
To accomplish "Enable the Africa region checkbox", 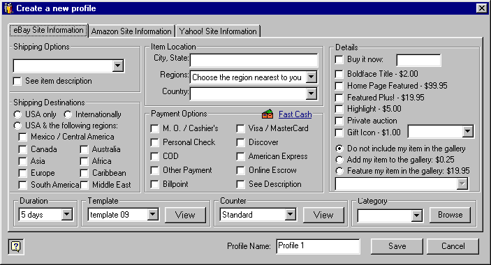I will click(84, 161).
